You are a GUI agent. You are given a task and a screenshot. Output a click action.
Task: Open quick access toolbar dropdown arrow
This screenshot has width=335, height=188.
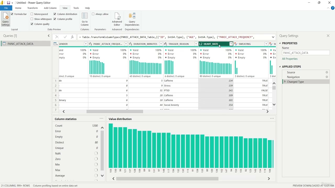pos(12,3)
